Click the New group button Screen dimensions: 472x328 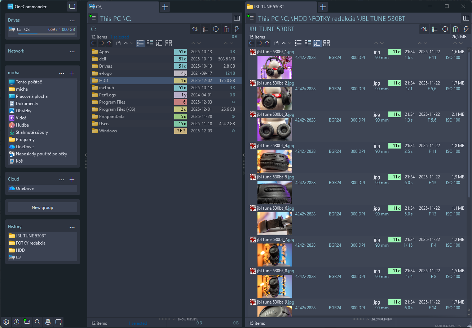pyautogui.click(x=43, y=207)
